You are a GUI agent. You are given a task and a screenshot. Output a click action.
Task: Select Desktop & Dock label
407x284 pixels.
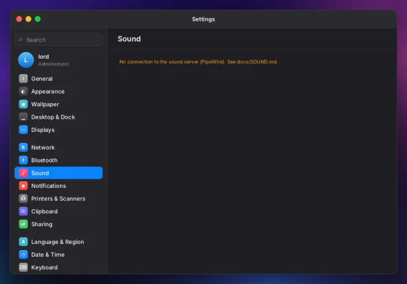53,117
